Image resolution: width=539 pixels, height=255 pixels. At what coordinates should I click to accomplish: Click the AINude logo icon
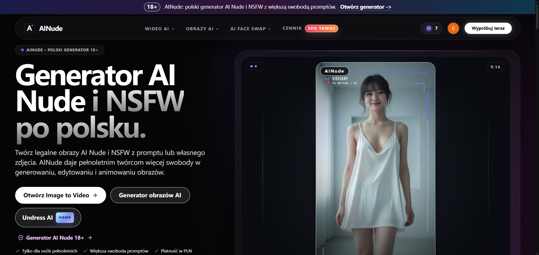click(29, 28)
